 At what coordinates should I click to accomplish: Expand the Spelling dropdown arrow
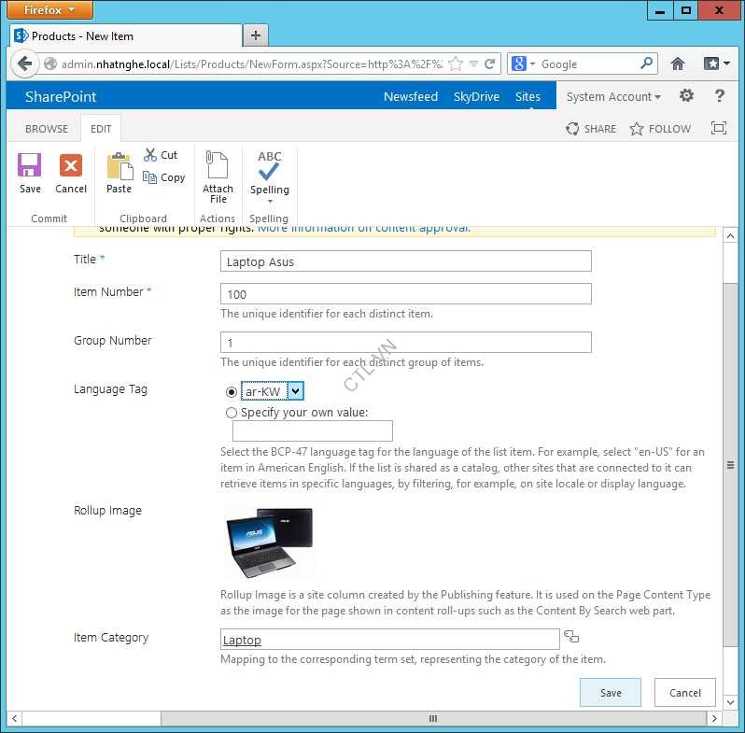(x=270, y=202)
